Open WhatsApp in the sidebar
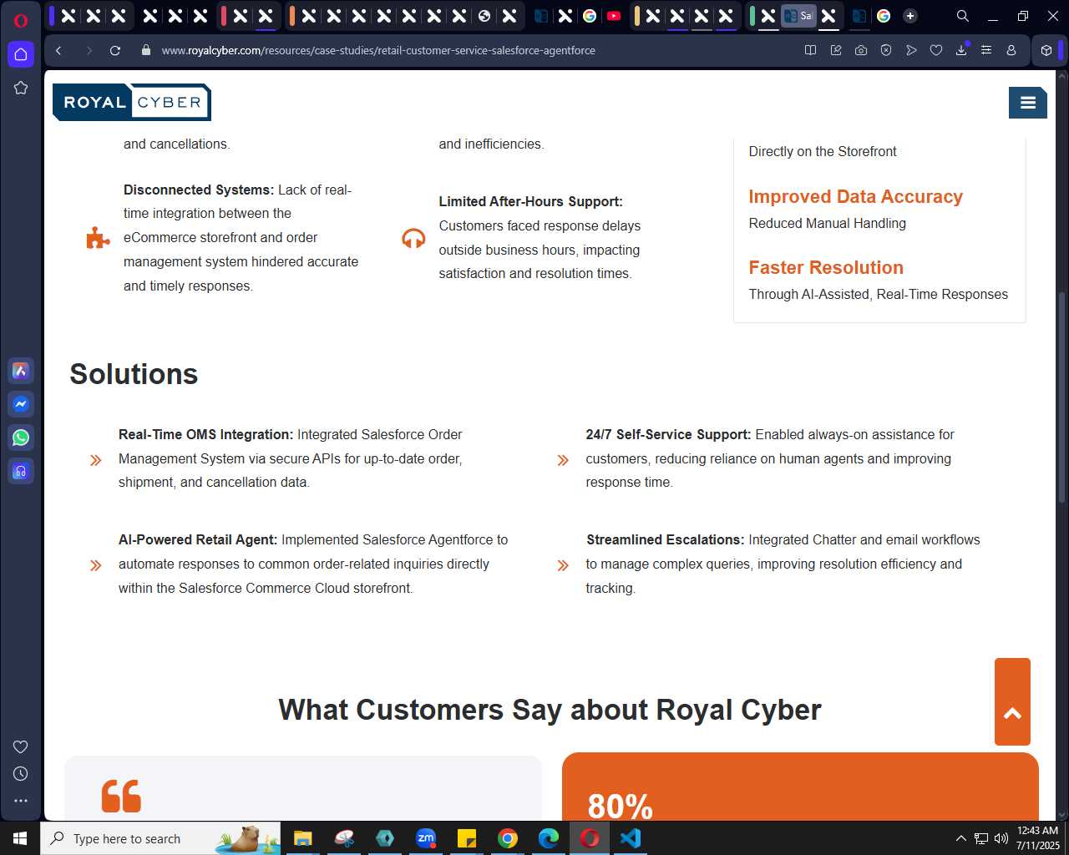Screen dimensions: 1069x855 [x=21, y=438]
